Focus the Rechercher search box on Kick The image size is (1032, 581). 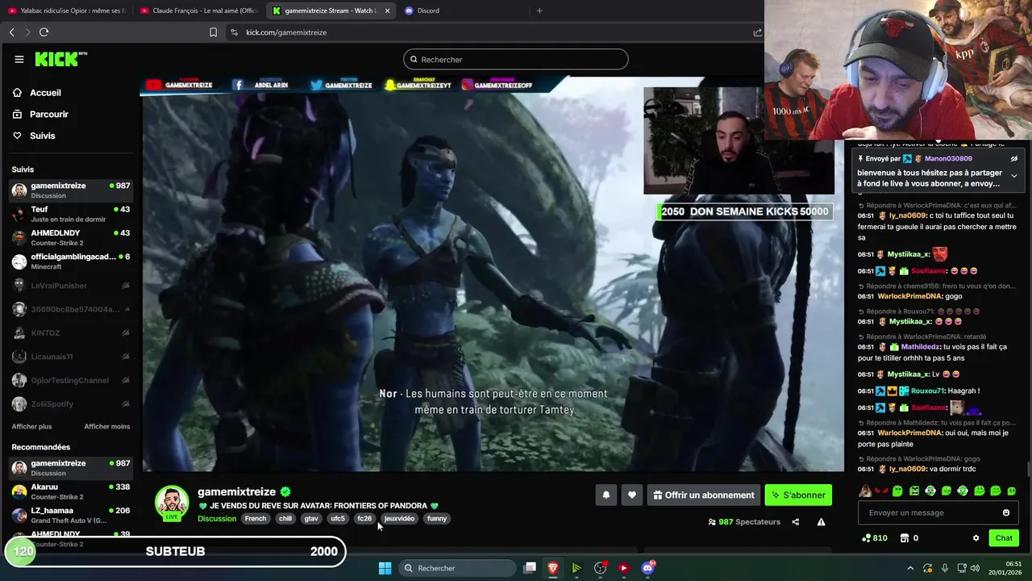[515, 59]
